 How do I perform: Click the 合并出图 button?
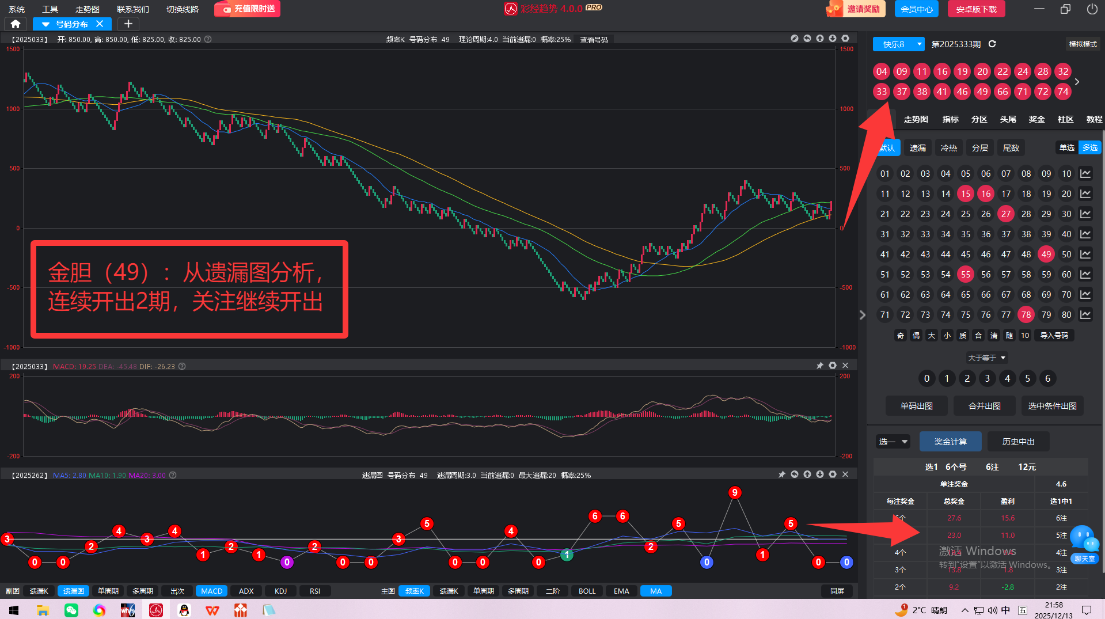(984, 406)
